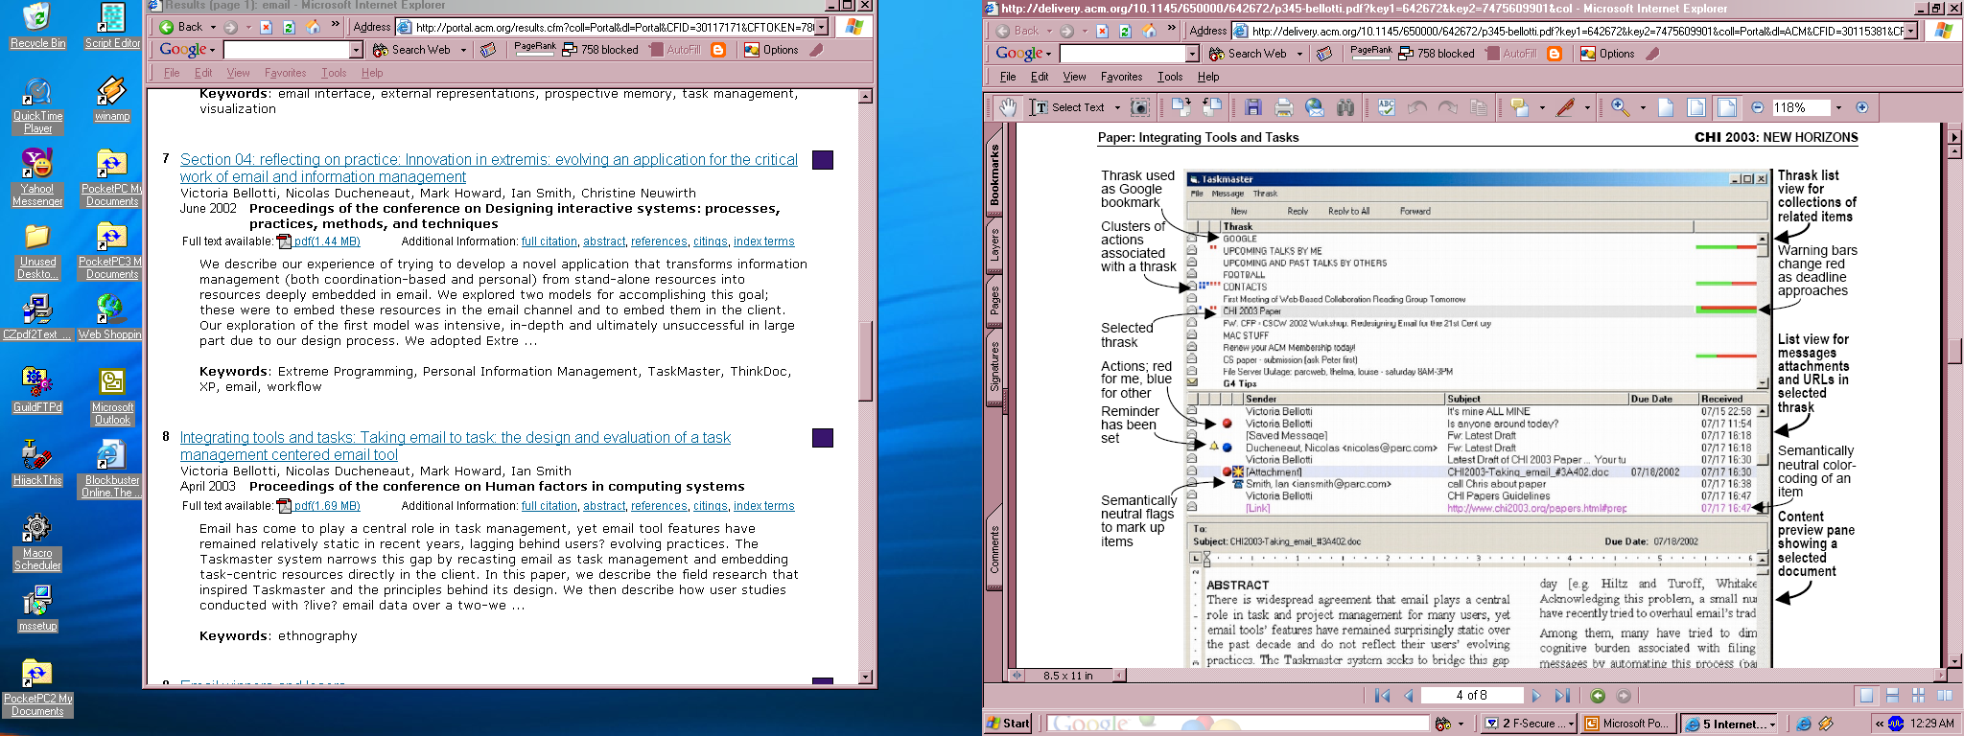
Task: Open address bar dropdown in results window
Action: tap(822, 27)
